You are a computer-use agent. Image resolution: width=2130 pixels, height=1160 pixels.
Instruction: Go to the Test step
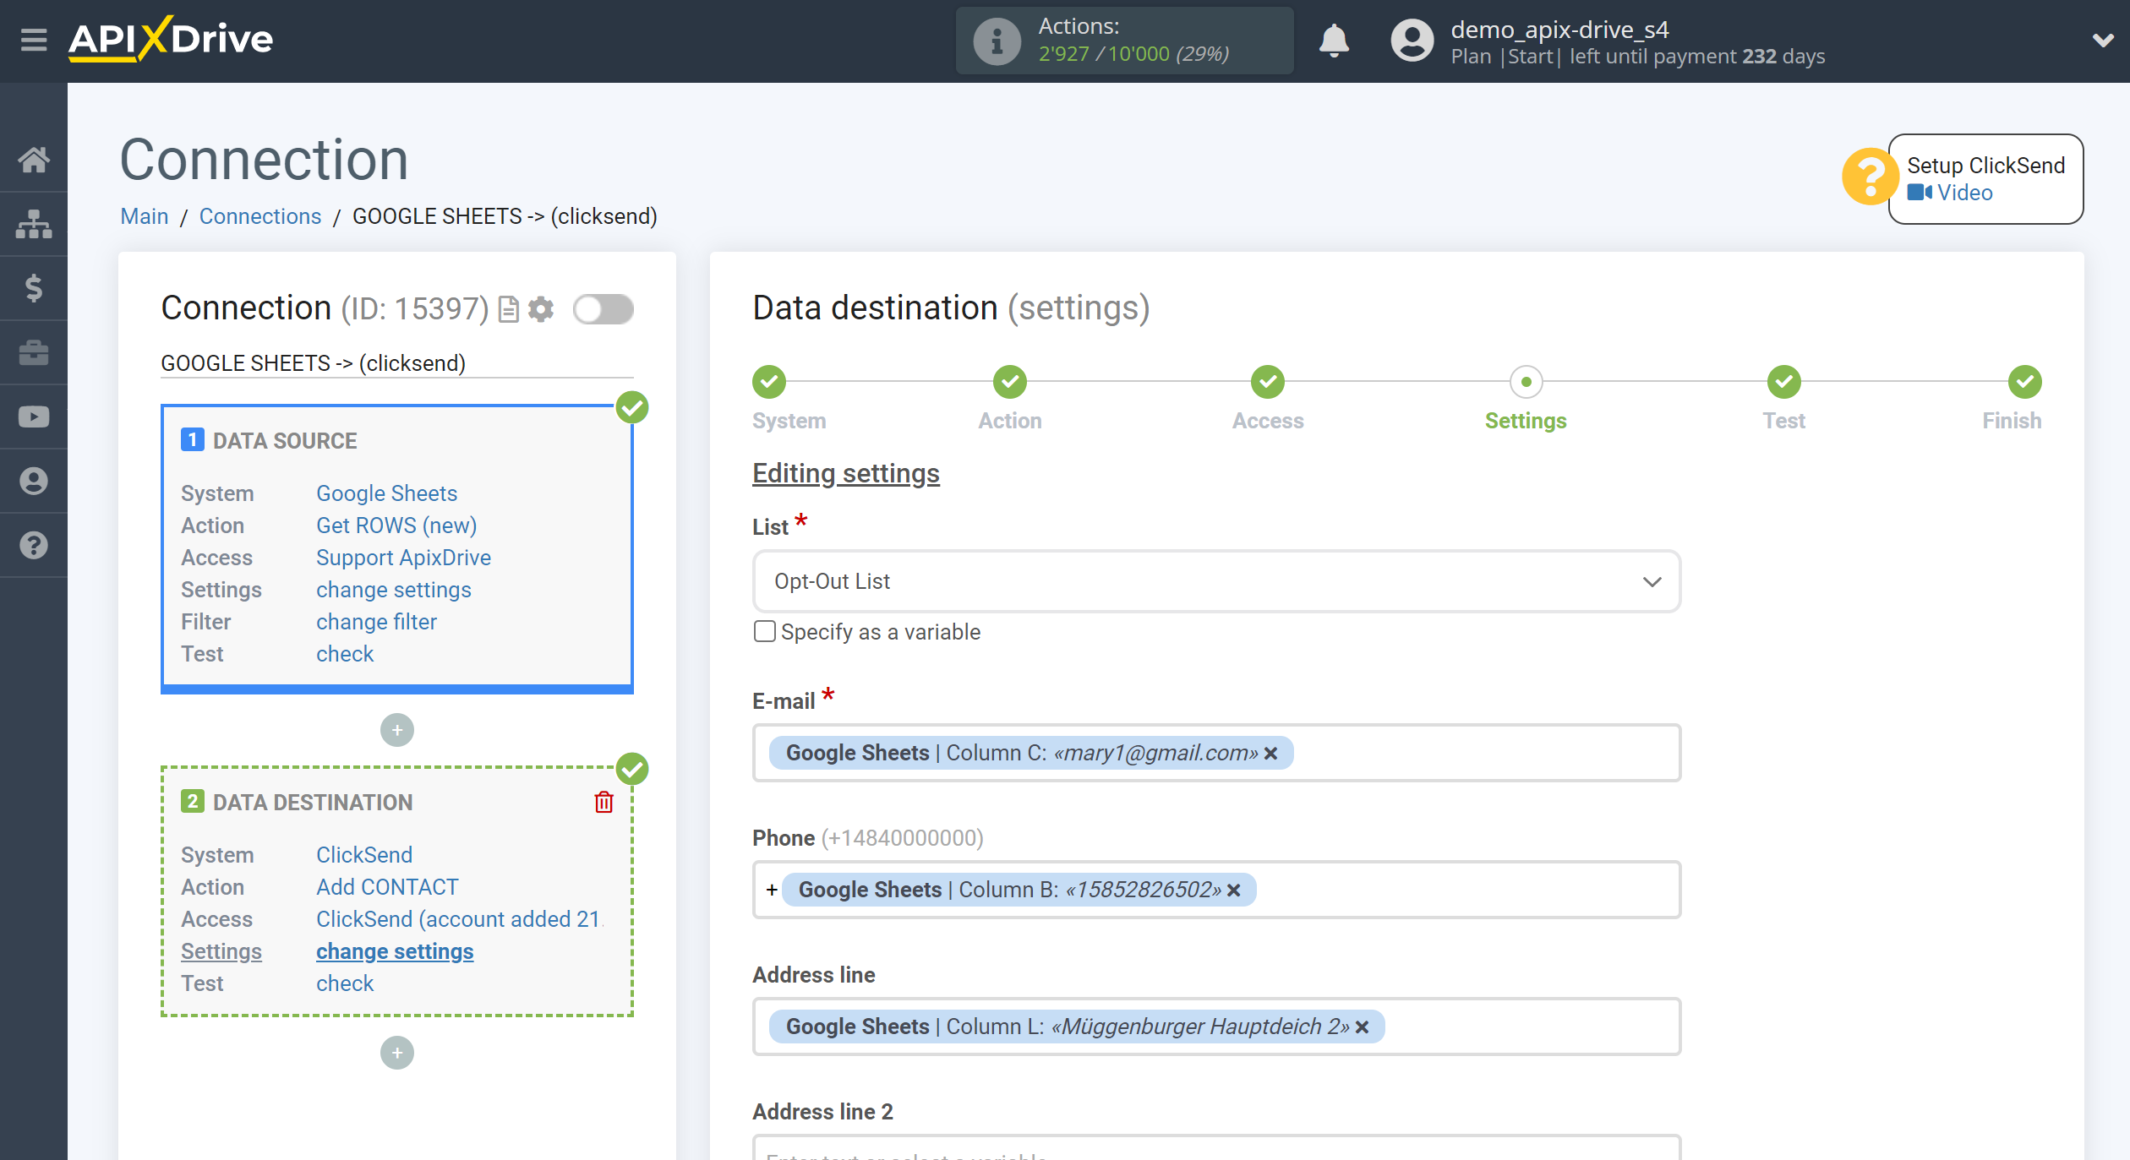pyautogui.click(x=1783, y=382)
